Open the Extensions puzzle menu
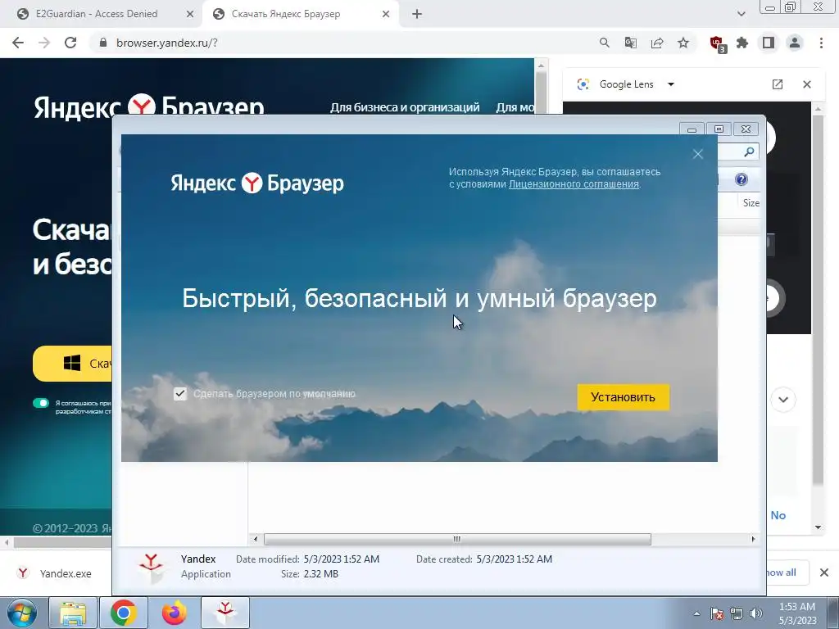 click(742, 43)
